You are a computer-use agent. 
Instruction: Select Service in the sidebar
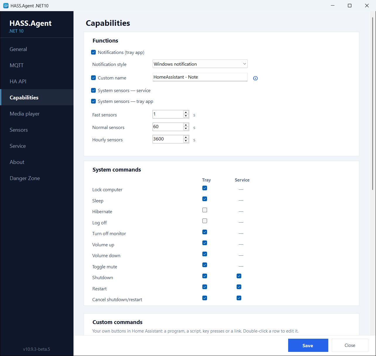coord(37,146)
